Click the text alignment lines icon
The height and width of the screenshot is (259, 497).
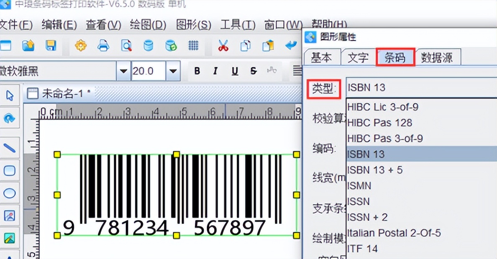pos(297,71)
